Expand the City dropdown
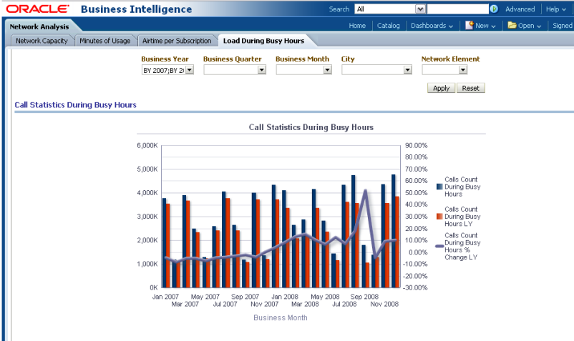This screenshot has width=574, height=341. click(407, 70)
